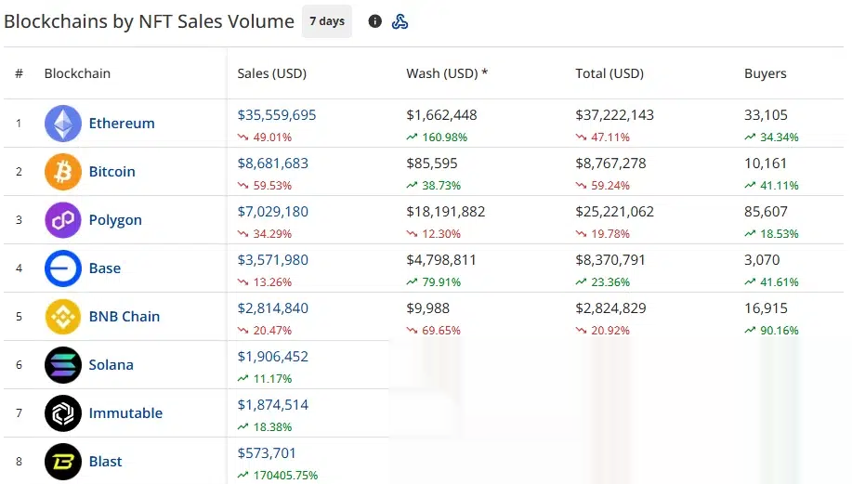The height and width of the screenshot is (484, 852).
Task: Click Bitcoin buyers count 10,161
Action: [766, 164]
